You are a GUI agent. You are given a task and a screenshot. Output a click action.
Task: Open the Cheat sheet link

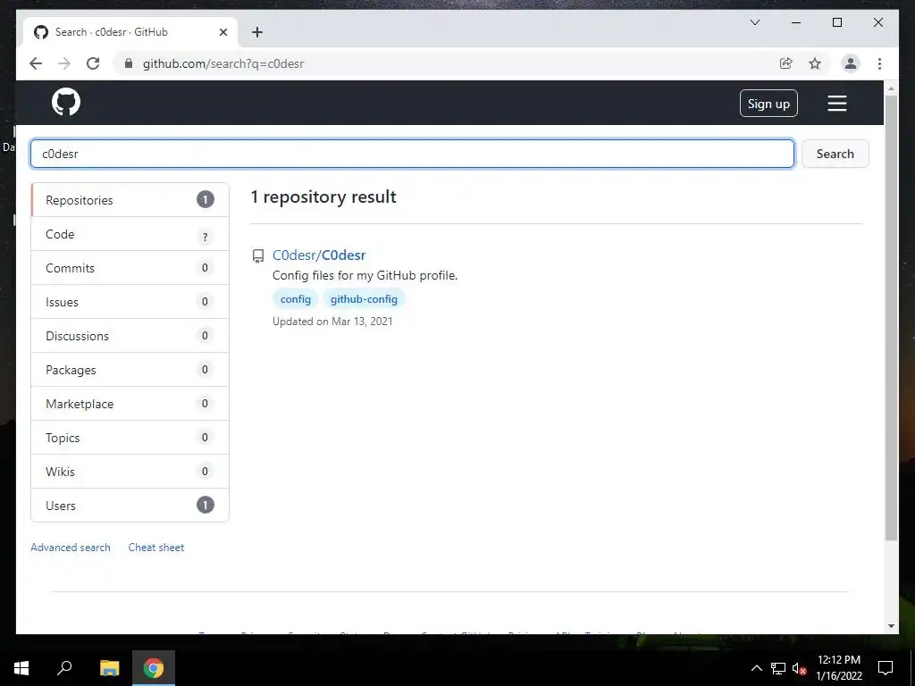tap(155, 548)
